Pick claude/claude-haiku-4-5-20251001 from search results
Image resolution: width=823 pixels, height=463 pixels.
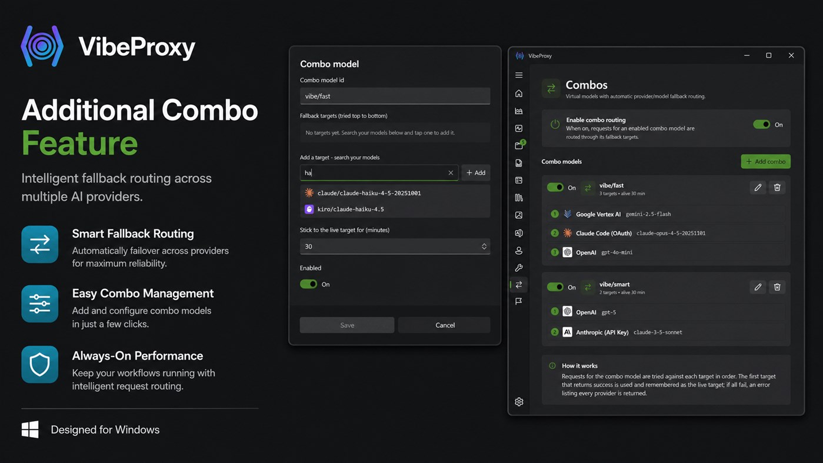pos(395,193)
